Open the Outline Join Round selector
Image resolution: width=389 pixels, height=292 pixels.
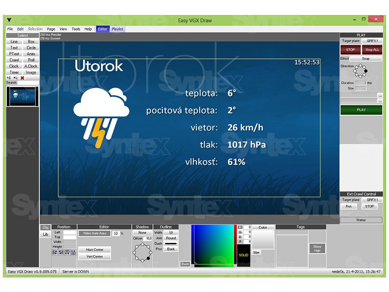pyautogui.click(x=171, y=238)
